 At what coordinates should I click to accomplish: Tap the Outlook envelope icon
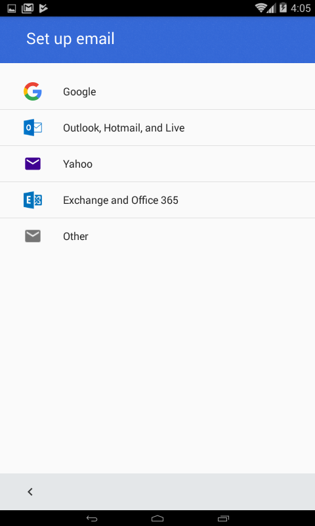pyautogui.click(x=32, y=128)
